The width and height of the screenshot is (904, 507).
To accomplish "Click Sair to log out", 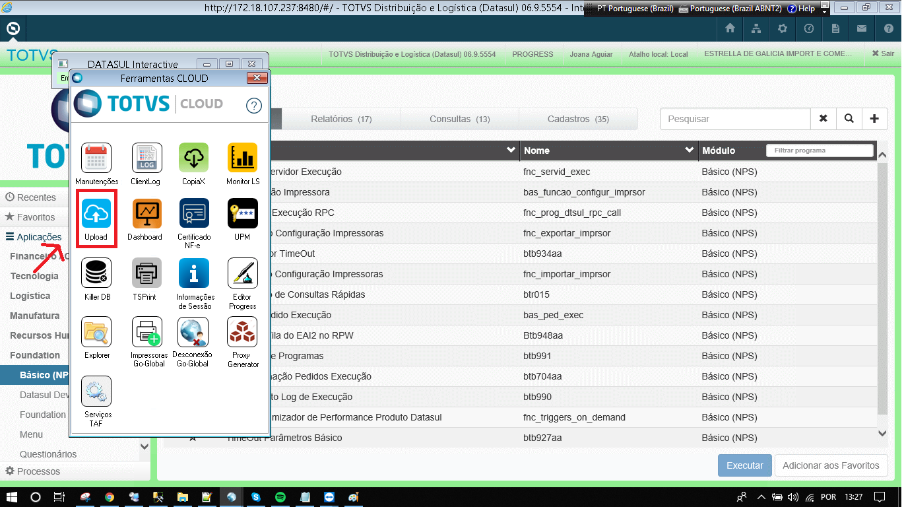I will click(x=883, y=53).
